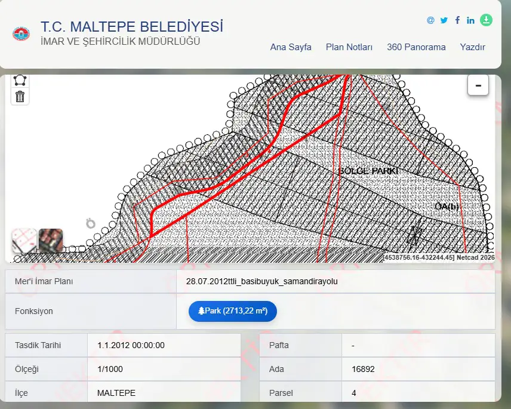Switch to the zoning plan basemap thumbnail
511x409 pixels.
tap(24, 241)
